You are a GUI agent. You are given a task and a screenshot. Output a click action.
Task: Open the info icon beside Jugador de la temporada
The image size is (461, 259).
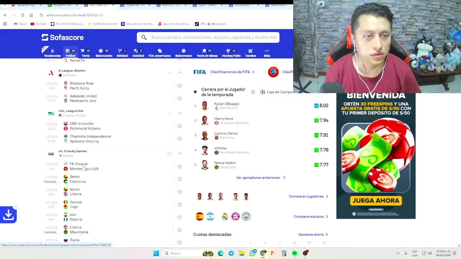pyautogui.click(x=253, y=92)
